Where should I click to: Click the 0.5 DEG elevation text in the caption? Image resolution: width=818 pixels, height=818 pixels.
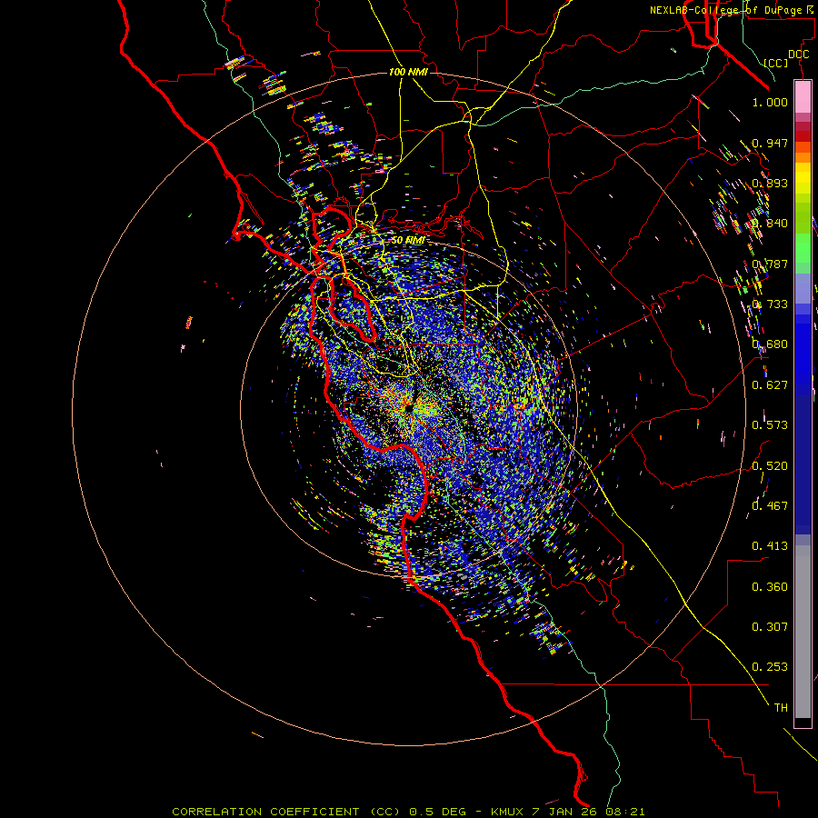[x=437, y=812]
